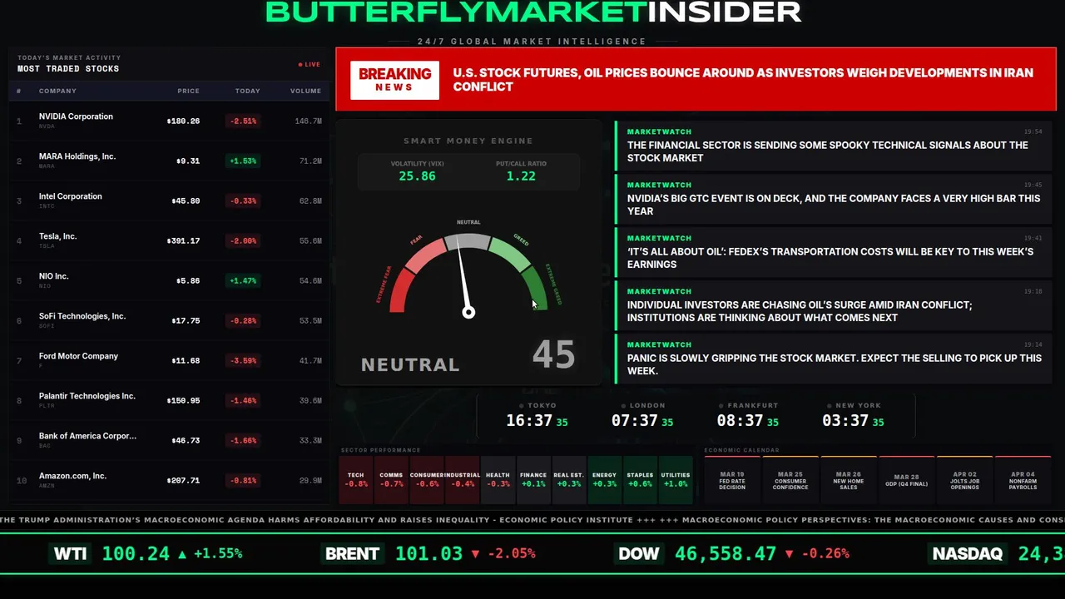The height and width of the screenshot is (599, 1065).
Task: Open the MAR 28 GDP Q4 Final event
Action: (x=907, y=480)
